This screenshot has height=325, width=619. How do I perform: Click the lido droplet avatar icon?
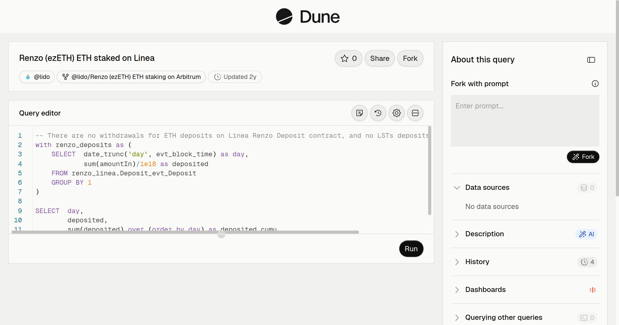28,77
